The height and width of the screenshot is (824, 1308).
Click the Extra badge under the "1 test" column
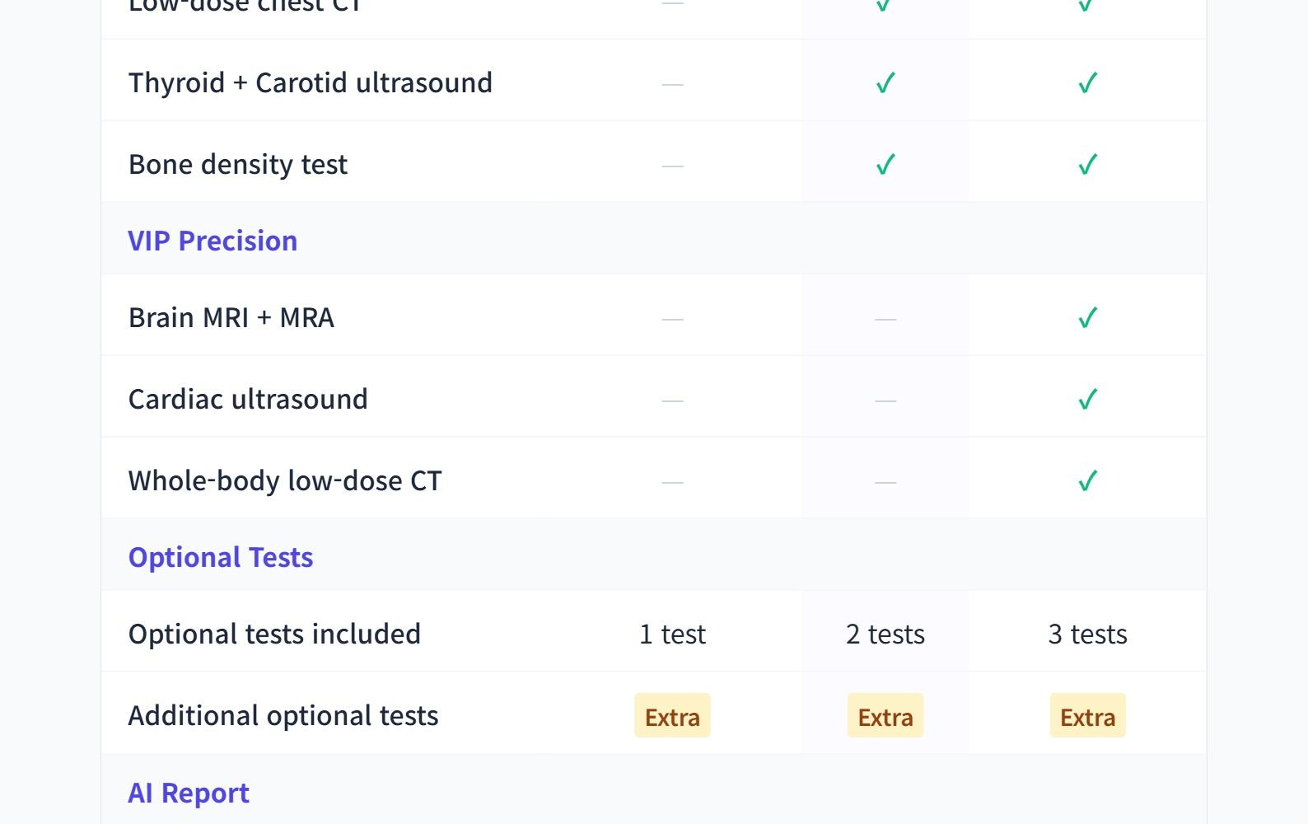pyautogui.click(x=672, y=716)
